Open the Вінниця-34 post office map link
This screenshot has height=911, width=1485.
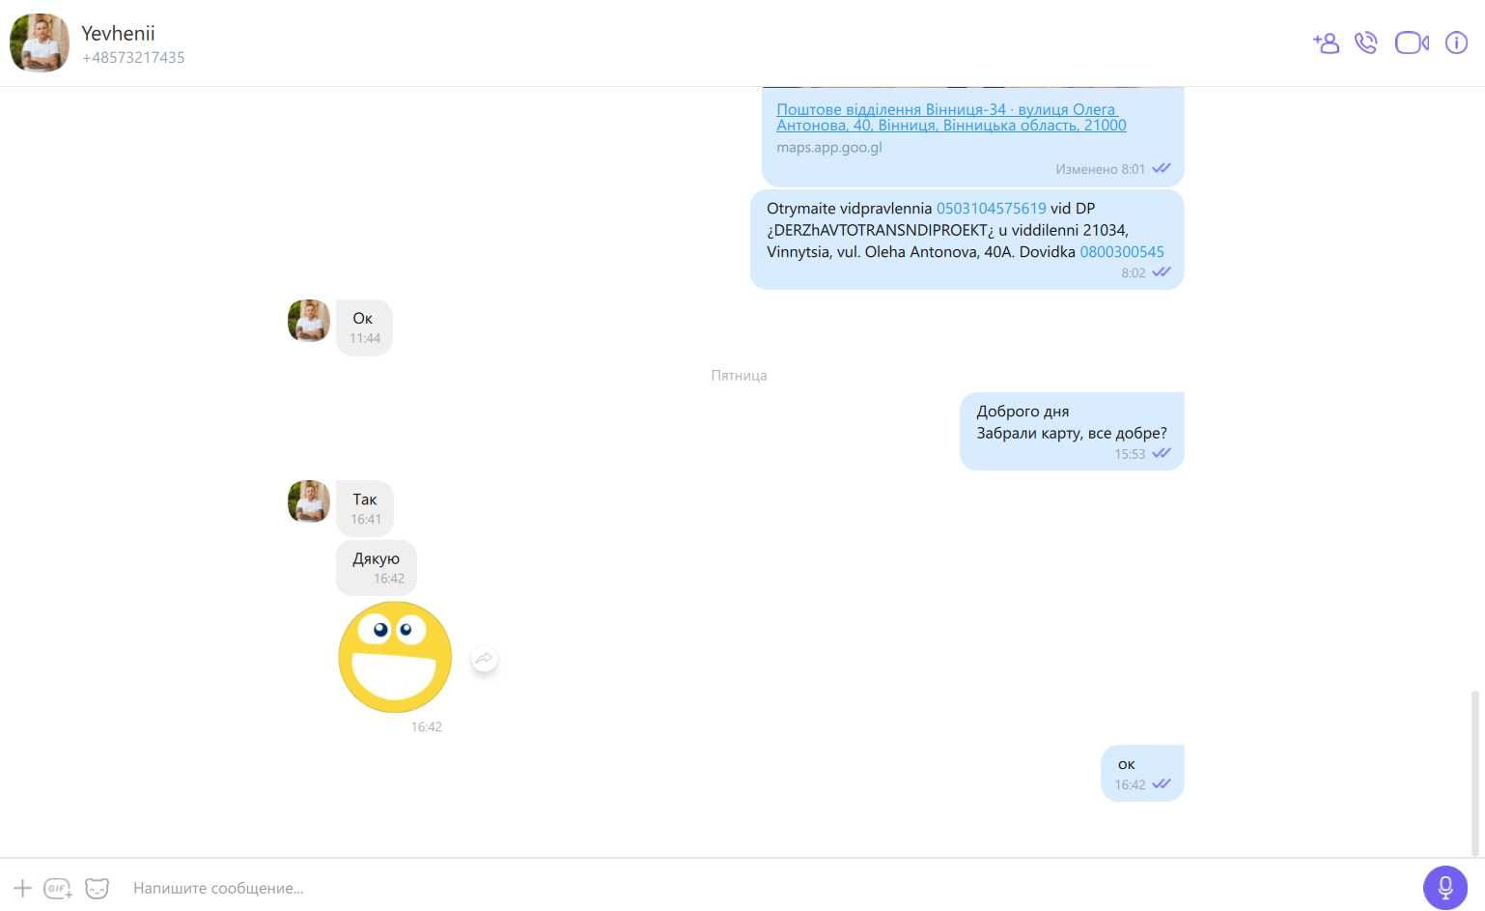pyautogui.click(x=951, y=117)
